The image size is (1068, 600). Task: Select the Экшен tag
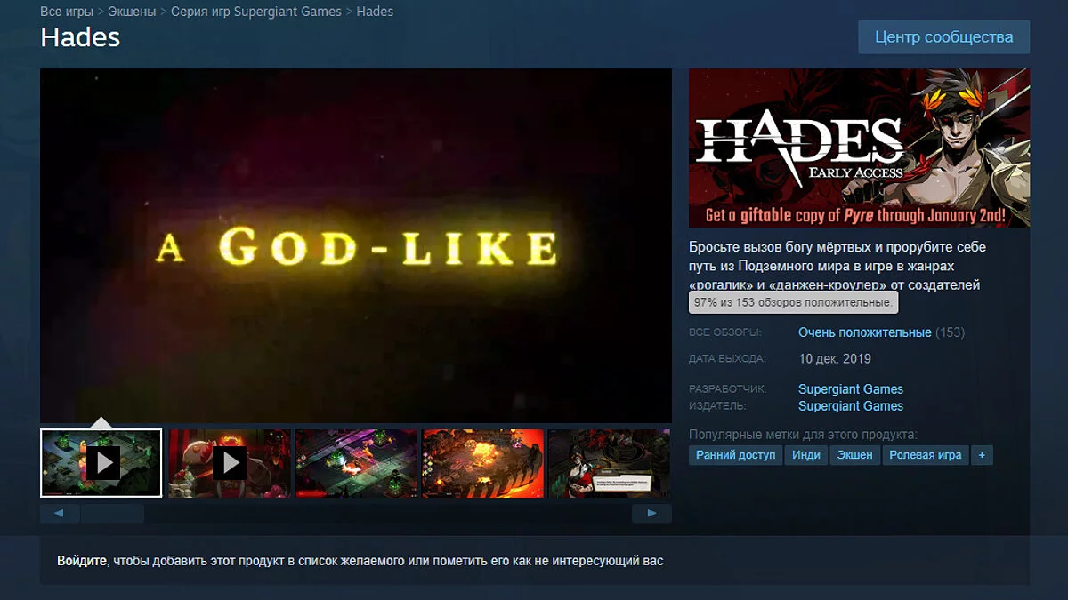855,454
